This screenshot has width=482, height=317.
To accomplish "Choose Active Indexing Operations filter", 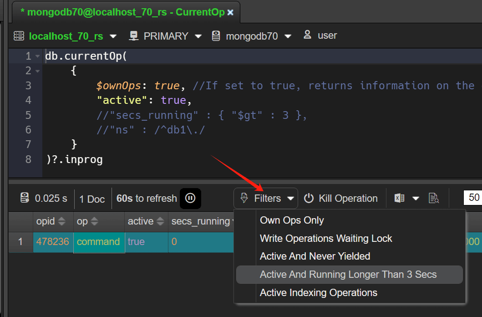I will pos(349,293).
